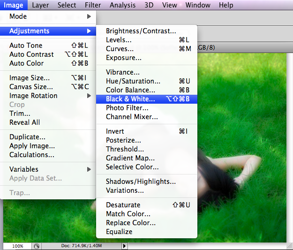Choose Trim from Image menu
This screenshot has height=250, width=293.
48,114
